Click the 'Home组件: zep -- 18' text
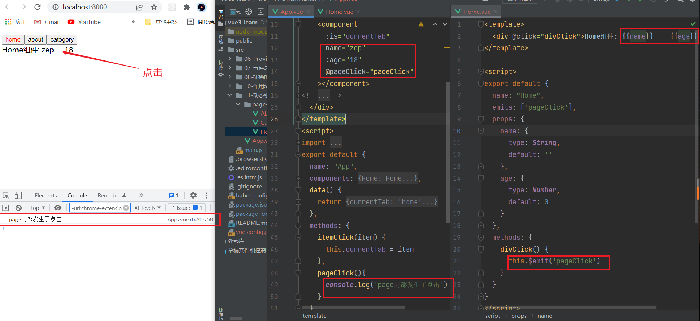Viewport: 700px width, 321px height. click(38, 50)
